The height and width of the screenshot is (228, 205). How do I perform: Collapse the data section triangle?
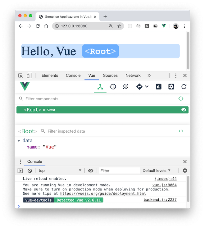click(19, 141)
